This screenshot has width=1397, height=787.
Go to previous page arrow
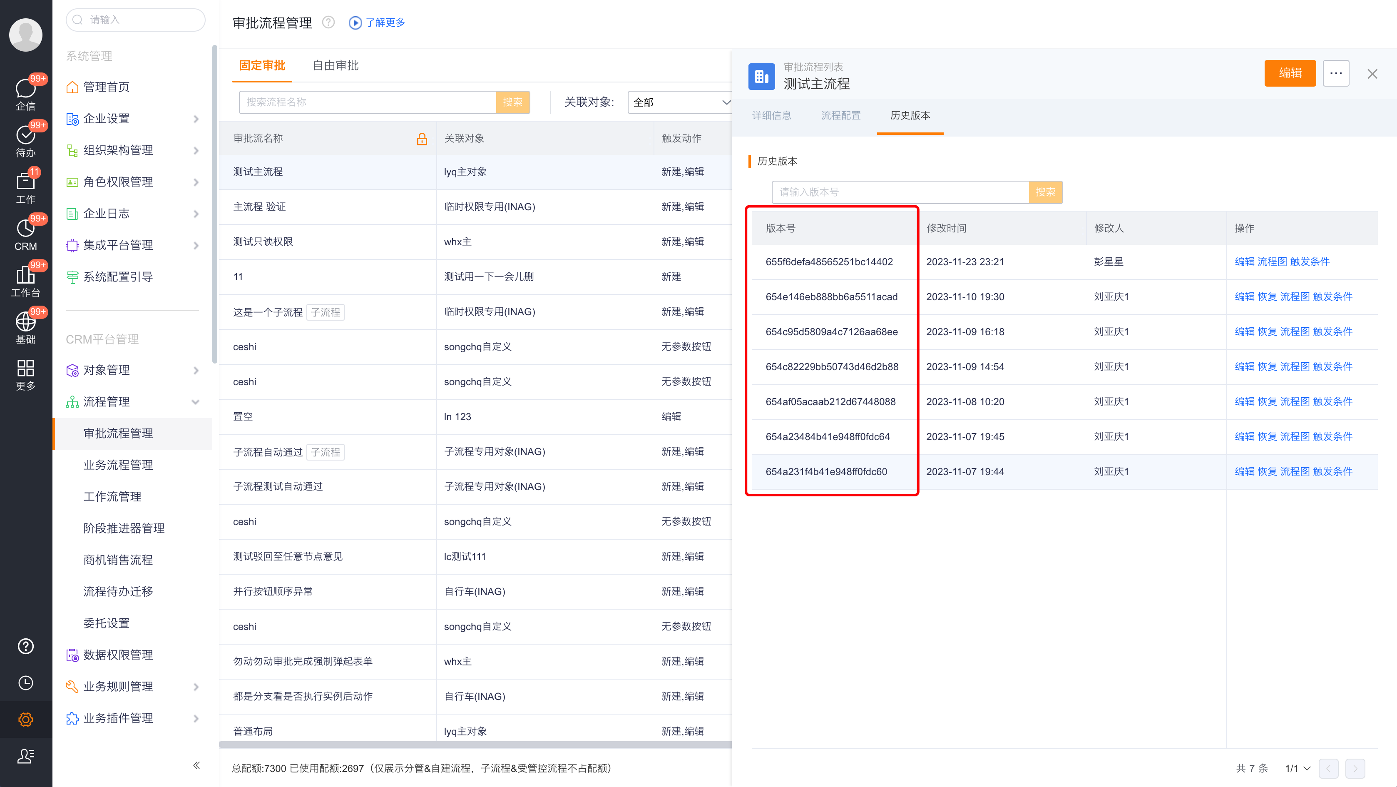(x=1328, y=768)
